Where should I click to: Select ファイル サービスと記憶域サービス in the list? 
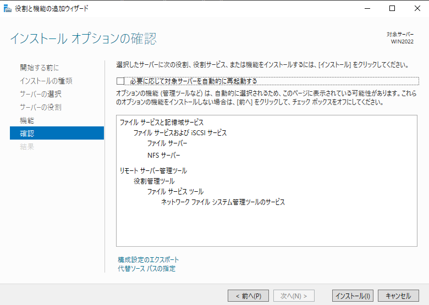[161, 122]
